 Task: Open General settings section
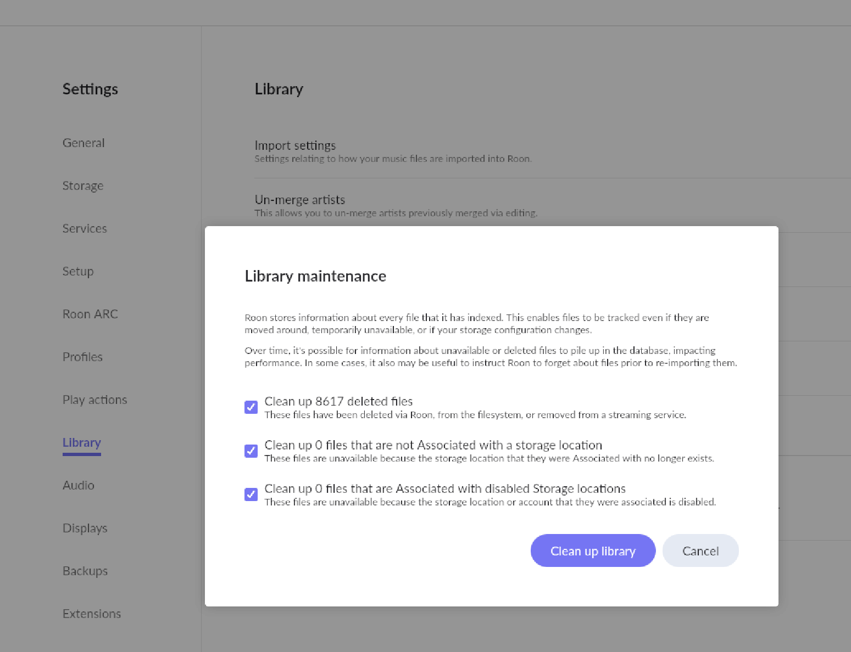(84, 143)
